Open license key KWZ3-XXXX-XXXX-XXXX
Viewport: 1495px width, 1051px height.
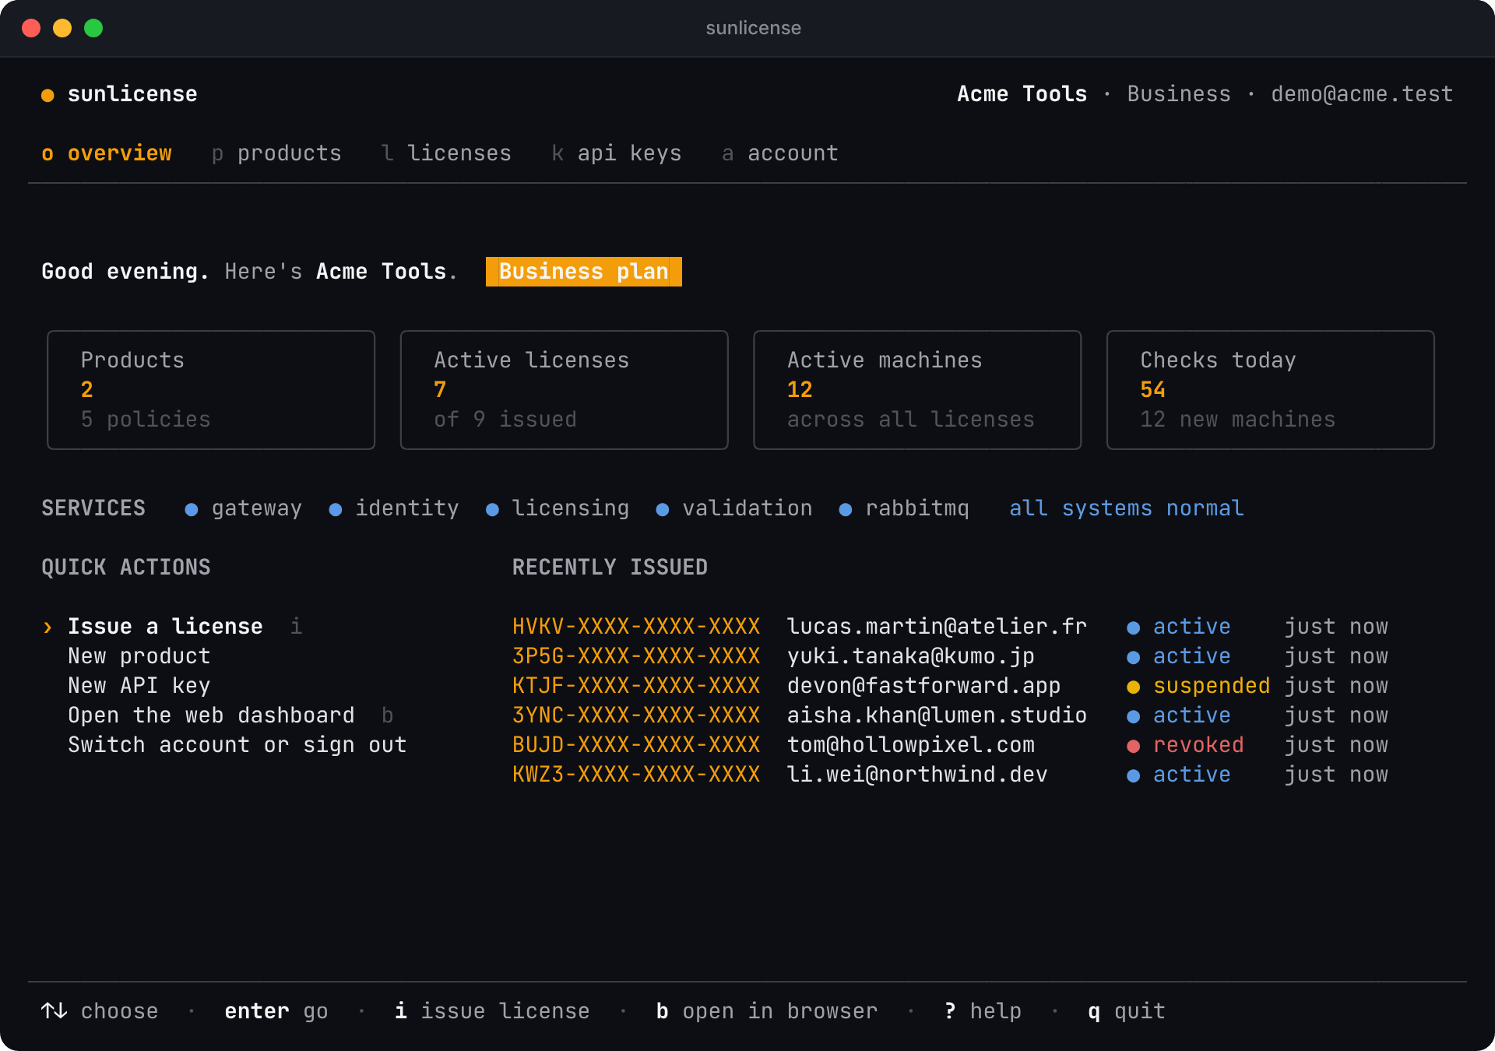tap(636, 775)
